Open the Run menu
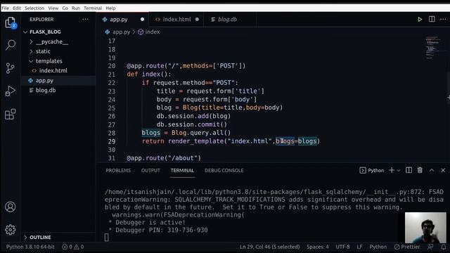 click(x=76, y=8)
